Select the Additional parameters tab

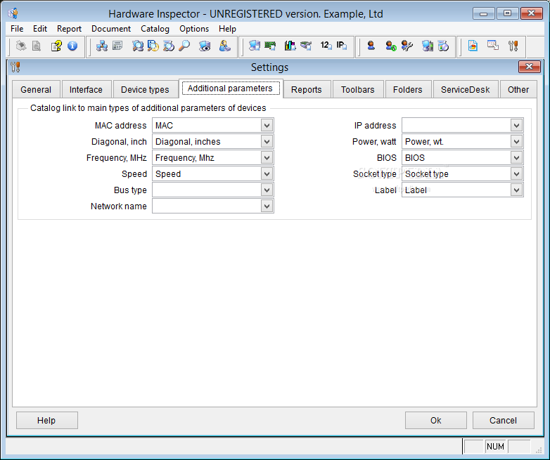(x=230, y=88)
